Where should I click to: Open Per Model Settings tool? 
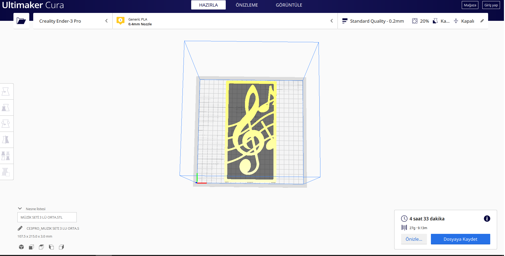click(x=7, y=156)
